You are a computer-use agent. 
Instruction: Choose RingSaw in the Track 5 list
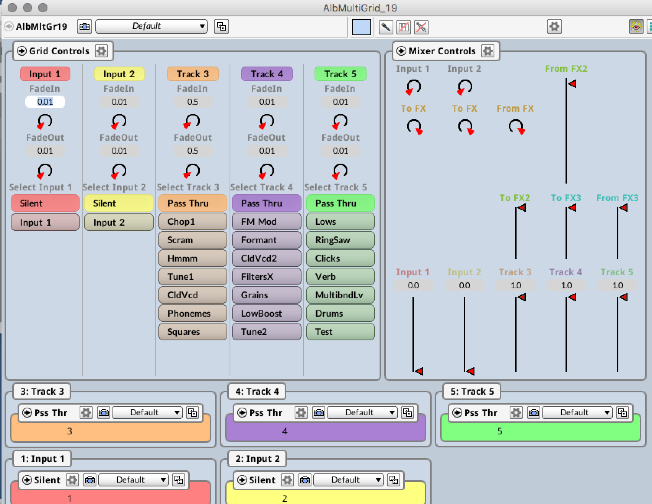click(340, 240)
